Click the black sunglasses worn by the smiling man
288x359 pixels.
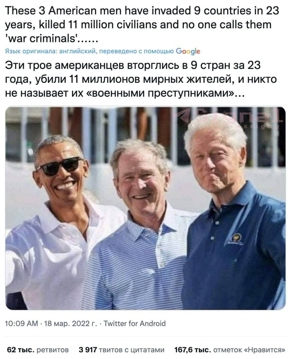click(x=59, y=166)
